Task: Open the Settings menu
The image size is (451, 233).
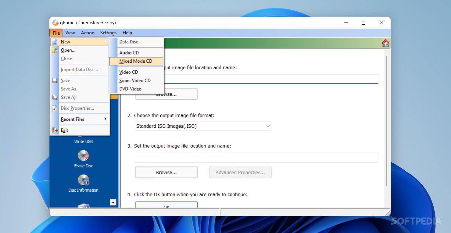Action: [108, 33]
